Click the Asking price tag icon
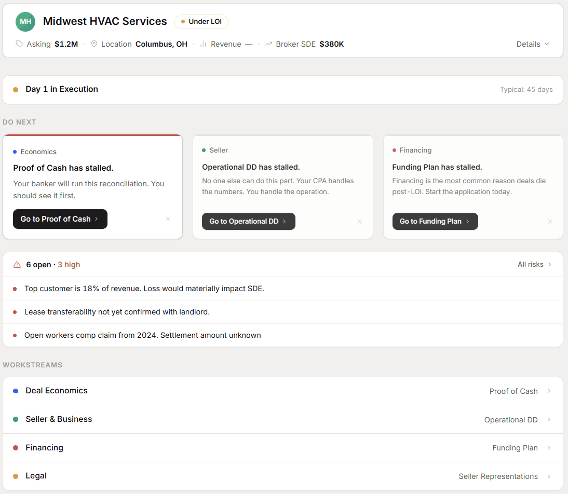Image resolution: width=568 pixels, height=494 pixels. pyautogui.click(x=19, y=44)
